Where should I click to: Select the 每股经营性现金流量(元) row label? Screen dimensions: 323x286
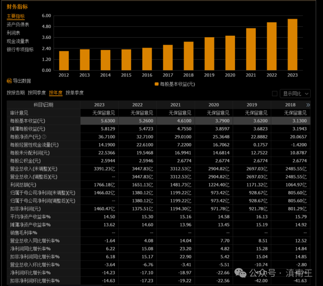[34, 145]
